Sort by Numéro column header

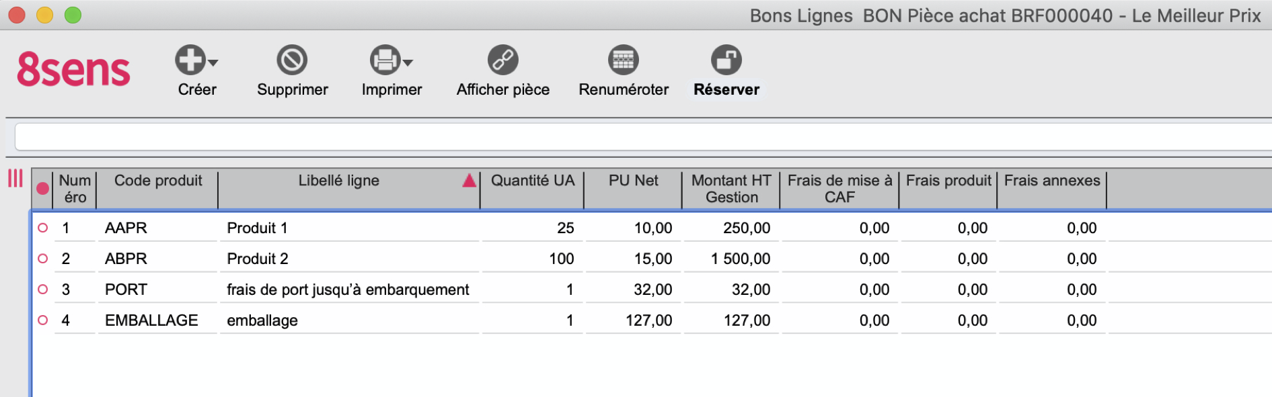pyautogui.click(x=75, y=189)
